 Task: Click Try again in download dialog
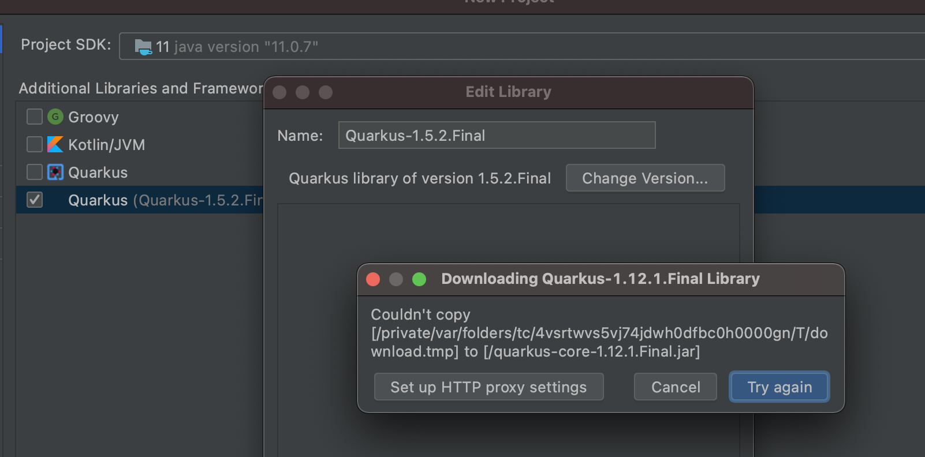click(x=779, y=387)
